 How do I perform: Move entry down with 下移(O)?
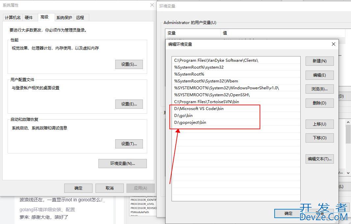point(319,138)
